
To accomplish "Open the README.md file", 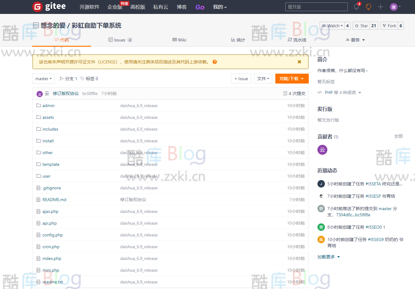I will (x=54, y=200).
